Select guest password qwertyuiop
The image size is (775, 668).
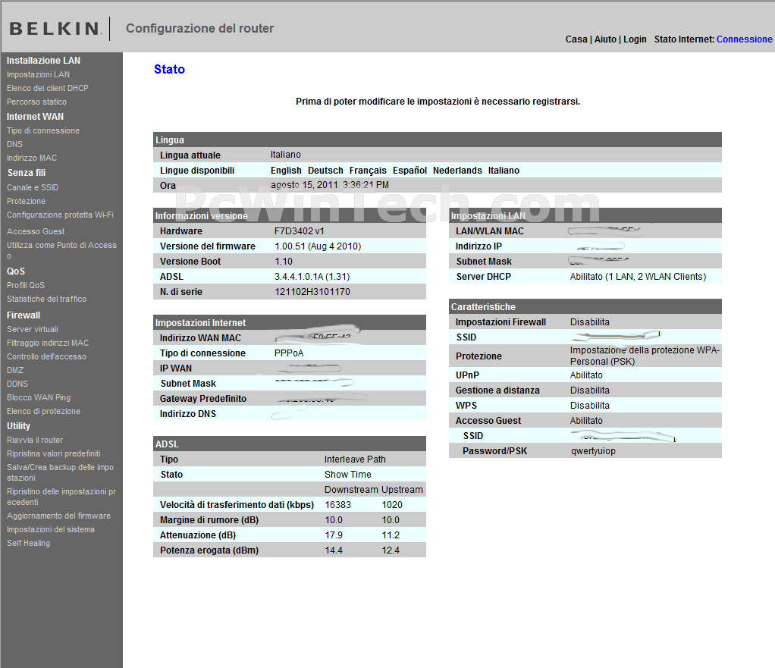coord(593,451)
